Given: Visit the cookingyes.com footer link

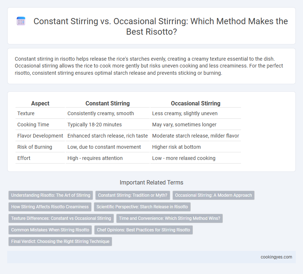Looking at the screenshot, I should click(x=276, y=257).
